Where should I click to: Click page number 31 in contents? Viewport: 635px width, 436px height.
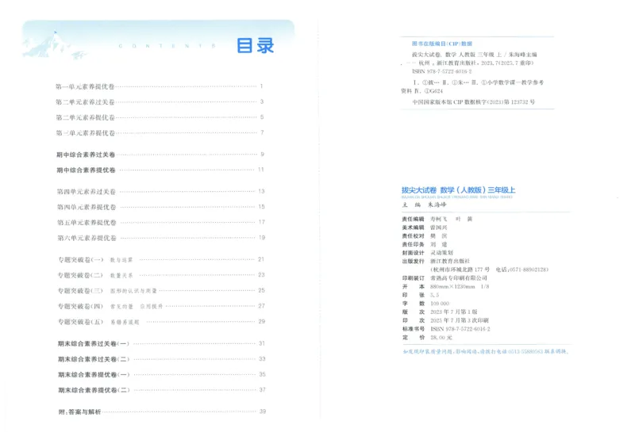(x=262, y=343)
